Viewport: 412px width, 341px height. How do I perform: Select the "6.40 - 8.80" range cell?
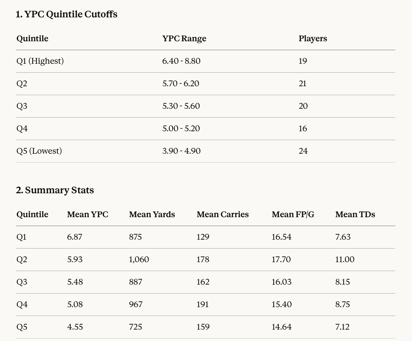(181, 61)
